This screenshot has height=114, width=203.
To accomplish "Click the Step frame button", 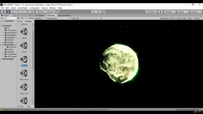I will pyautogui.click(x=103, y=12).
